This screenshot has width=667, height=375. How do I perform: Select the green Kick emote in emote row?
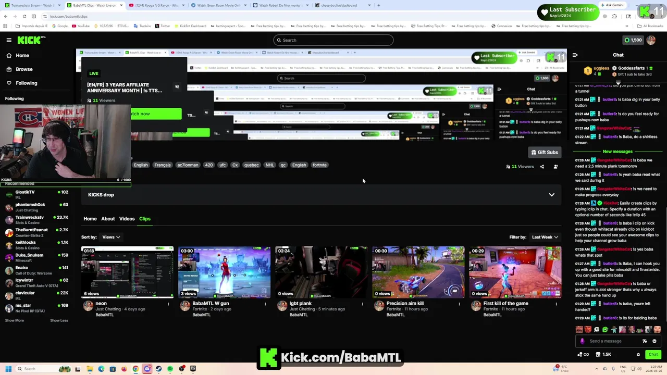pyautogui.click(x=605, y=329)
